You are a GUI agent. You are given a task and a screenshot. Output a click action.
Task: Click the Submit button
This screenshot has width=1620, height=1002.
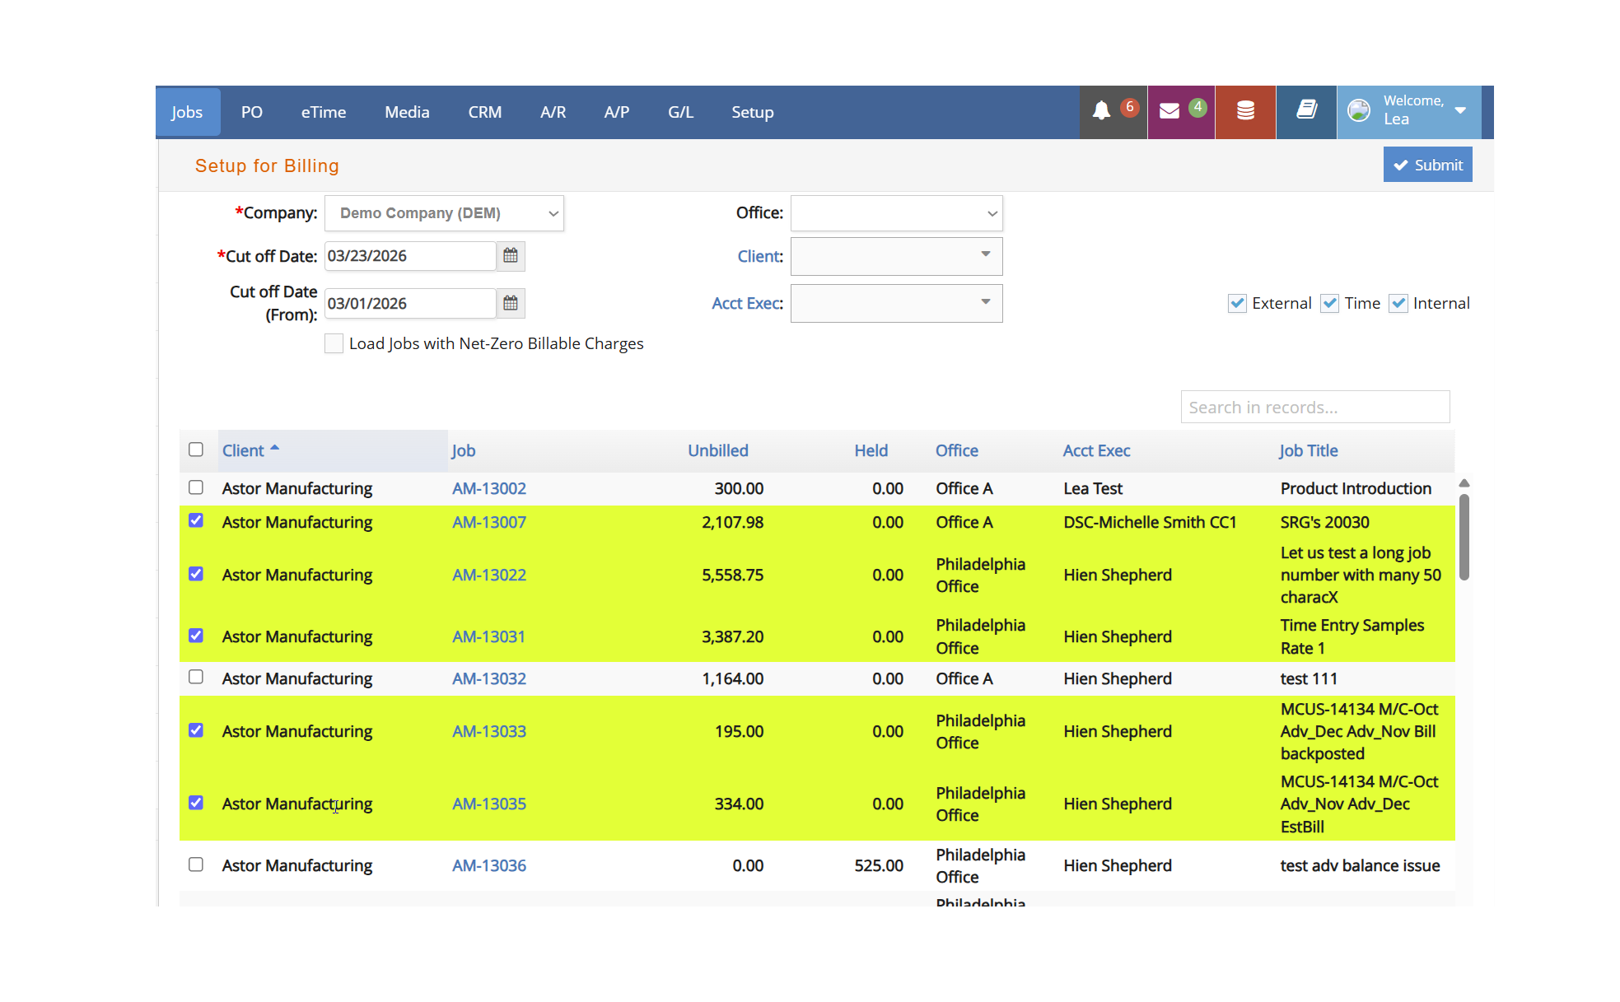click(x=1427, y=165)
